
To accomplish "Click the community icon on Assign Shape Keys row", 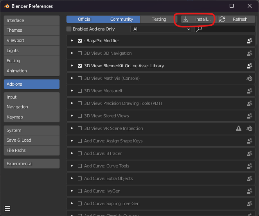I will click(x=250, y=141).
